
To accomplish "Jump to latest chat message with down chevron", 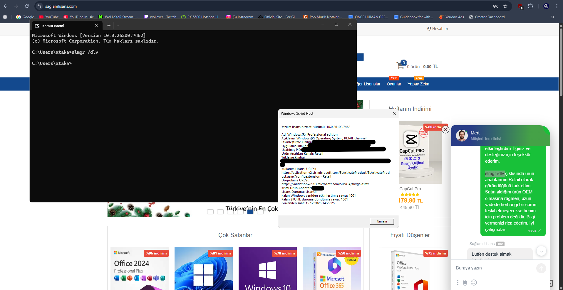I will [541, 251].
